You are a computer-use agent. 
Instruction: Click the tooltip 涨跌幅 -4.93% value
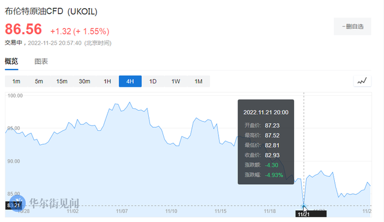point(274,175)
